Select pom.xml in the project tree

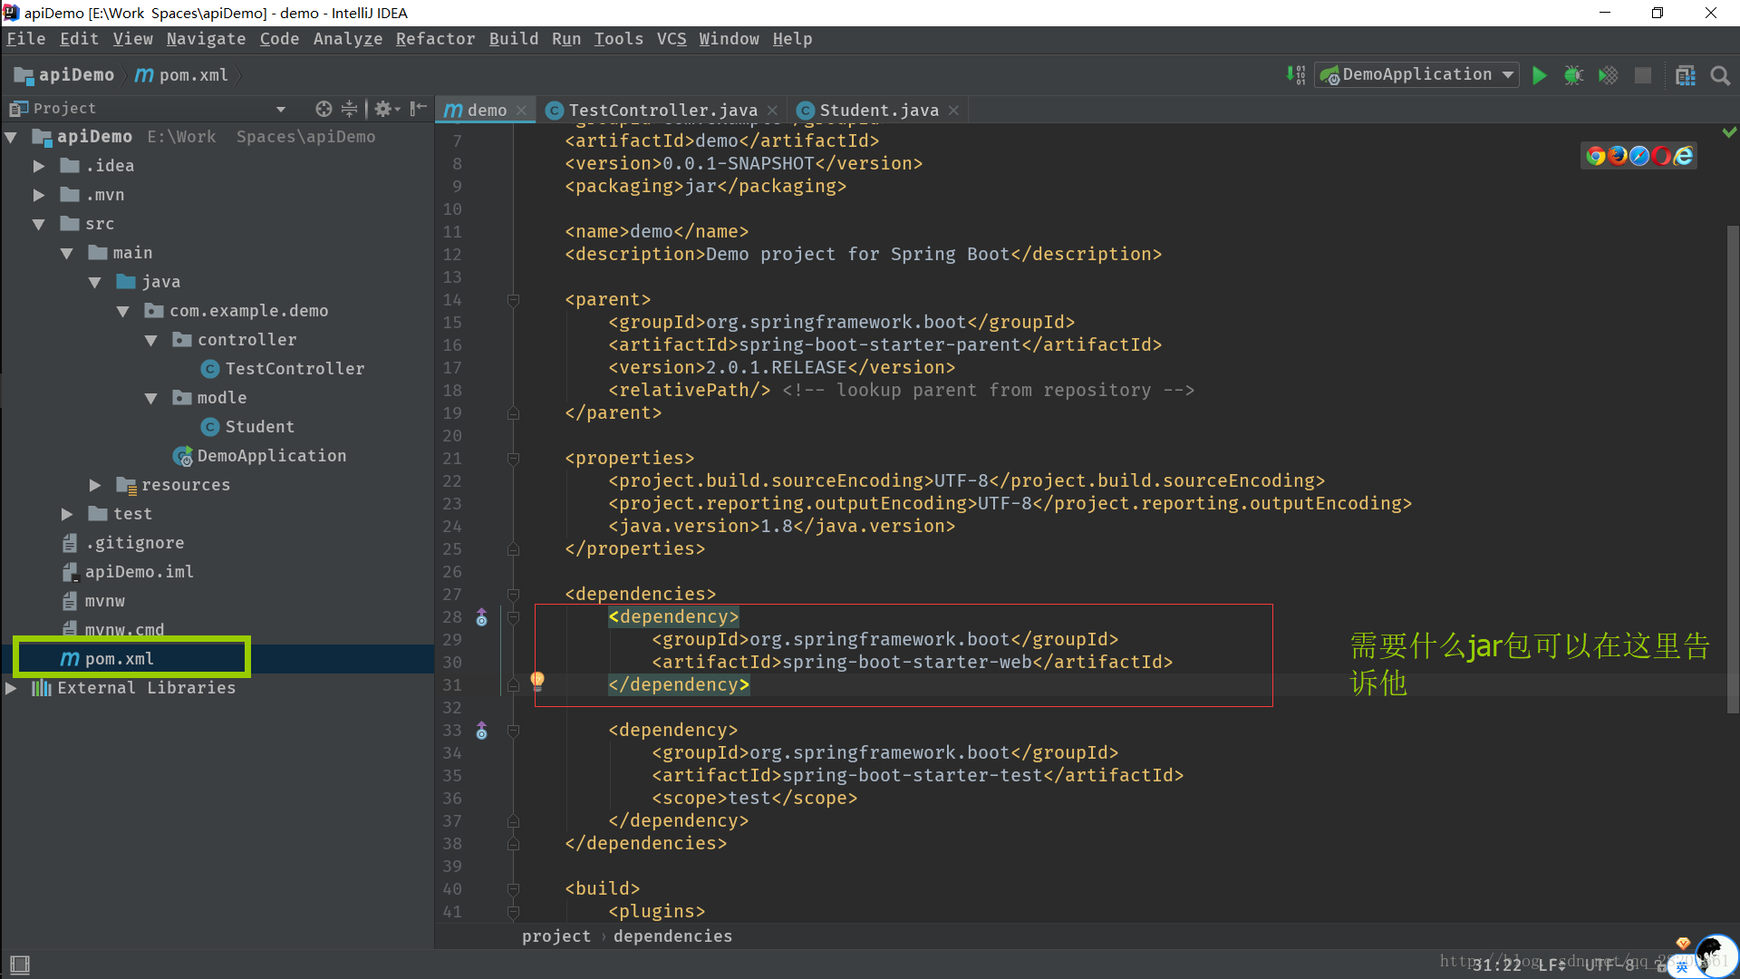120,659
